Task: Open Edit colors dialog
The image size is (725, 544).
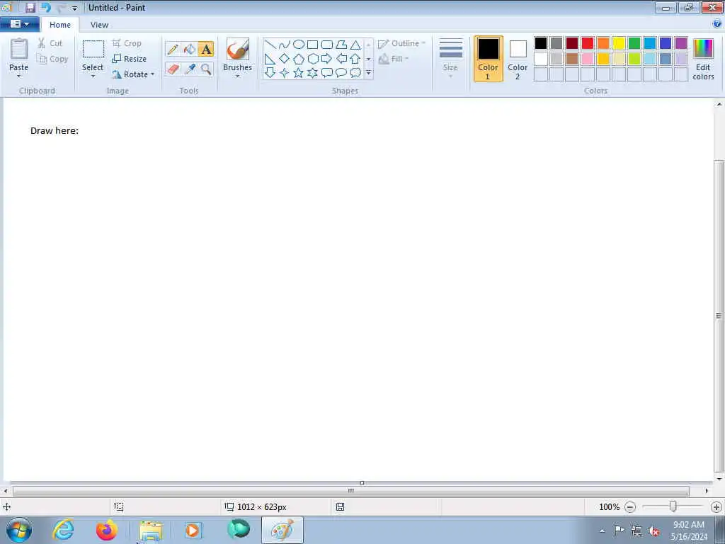Action: tap(703, 59)
